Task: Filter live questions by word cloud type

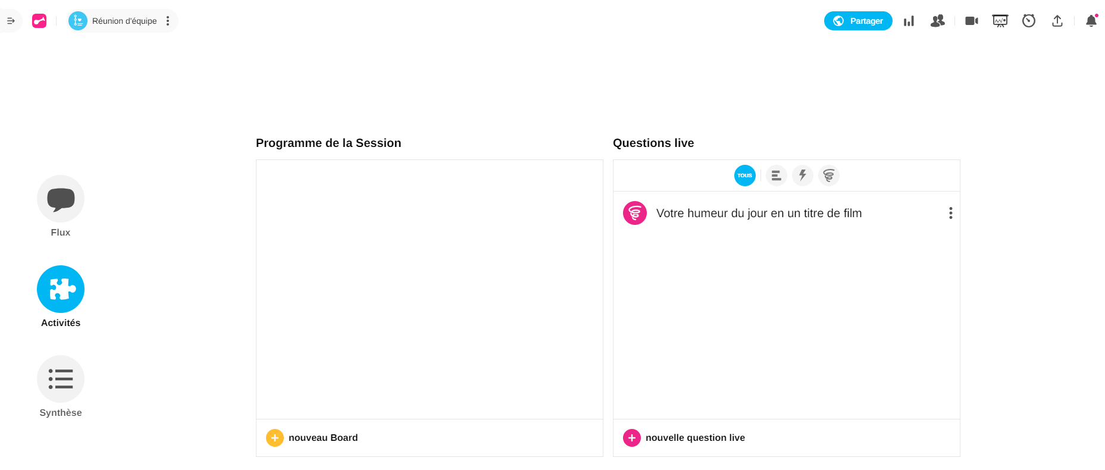Action: click(828, 176)
